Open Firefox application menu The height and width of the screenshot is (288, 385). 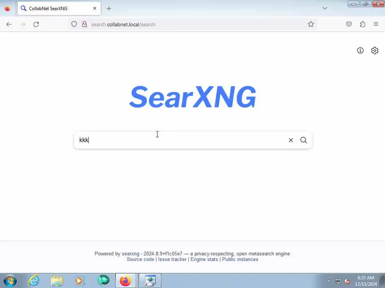pyautogui.click(x=376, y=24)
